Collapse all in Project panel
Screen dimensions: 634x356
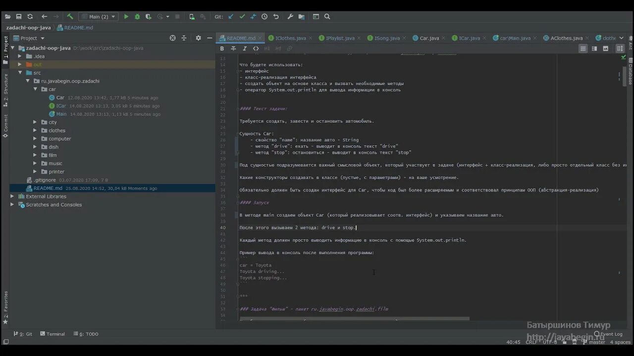point(184,38)
